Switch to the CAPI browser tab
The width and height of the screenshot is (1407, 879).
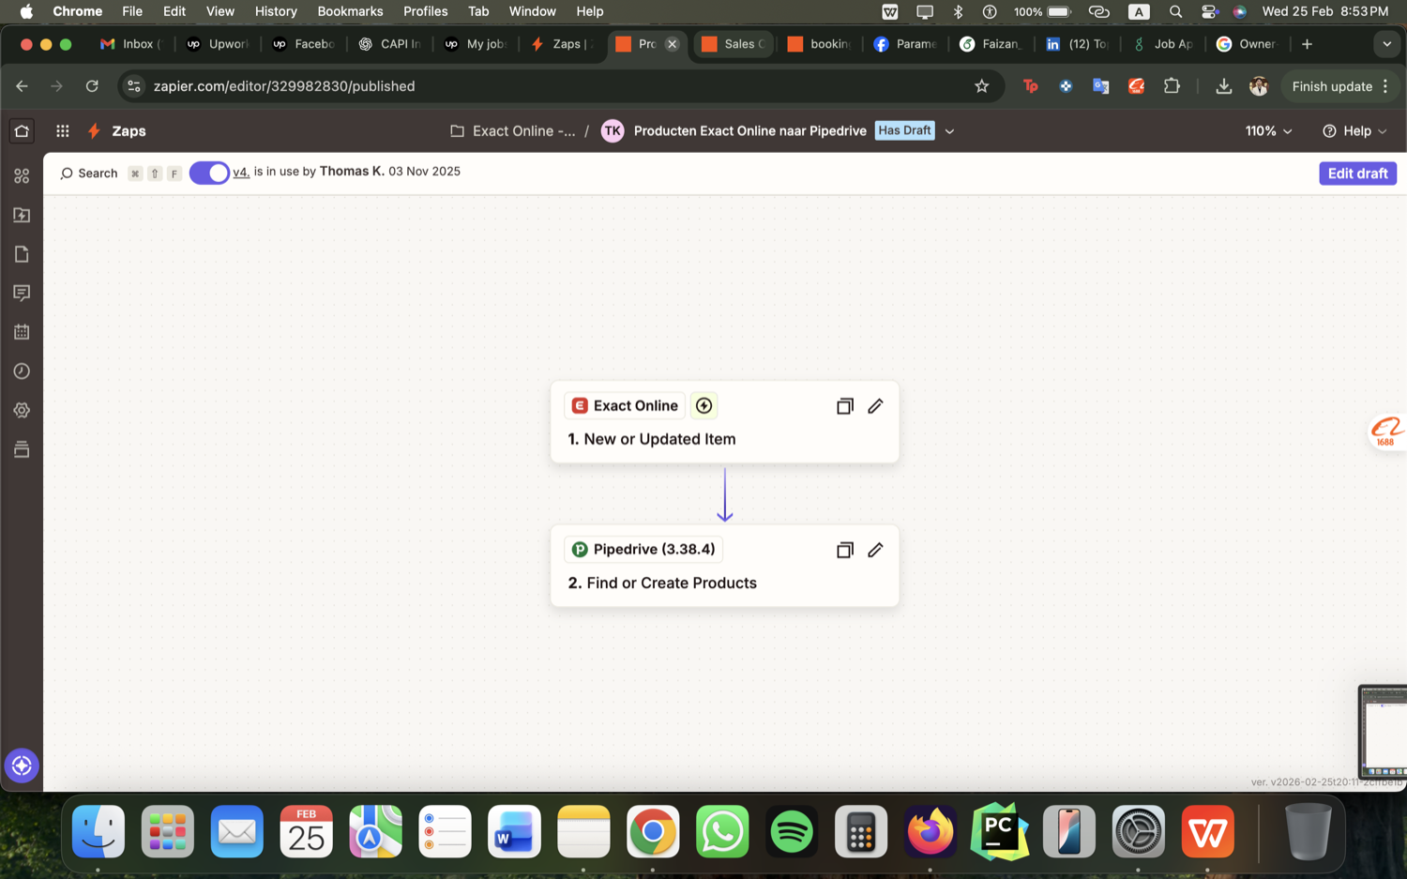(x=390, y=44)
